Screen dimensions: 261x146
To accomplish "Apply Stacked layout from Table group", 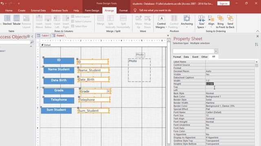I will tap(7, 20).
